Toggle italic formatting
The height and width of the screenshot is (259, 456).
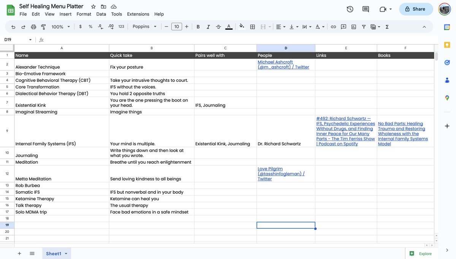[x=208, y=27]
